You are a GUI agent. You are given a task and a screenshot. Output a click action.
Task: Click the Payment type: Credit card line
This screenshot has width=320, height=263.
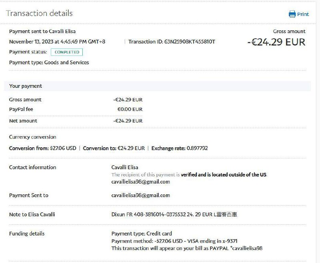(141, 233)
